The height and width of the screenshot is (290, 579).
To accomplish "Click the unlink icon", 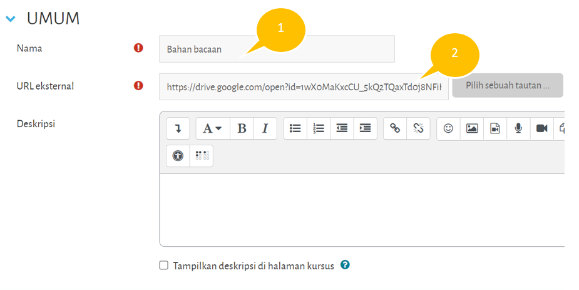I will tap(418, 128).
